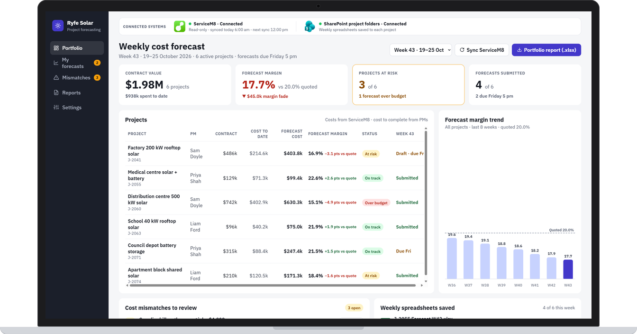Click the At risk badge for J-2041

[371, 154]
